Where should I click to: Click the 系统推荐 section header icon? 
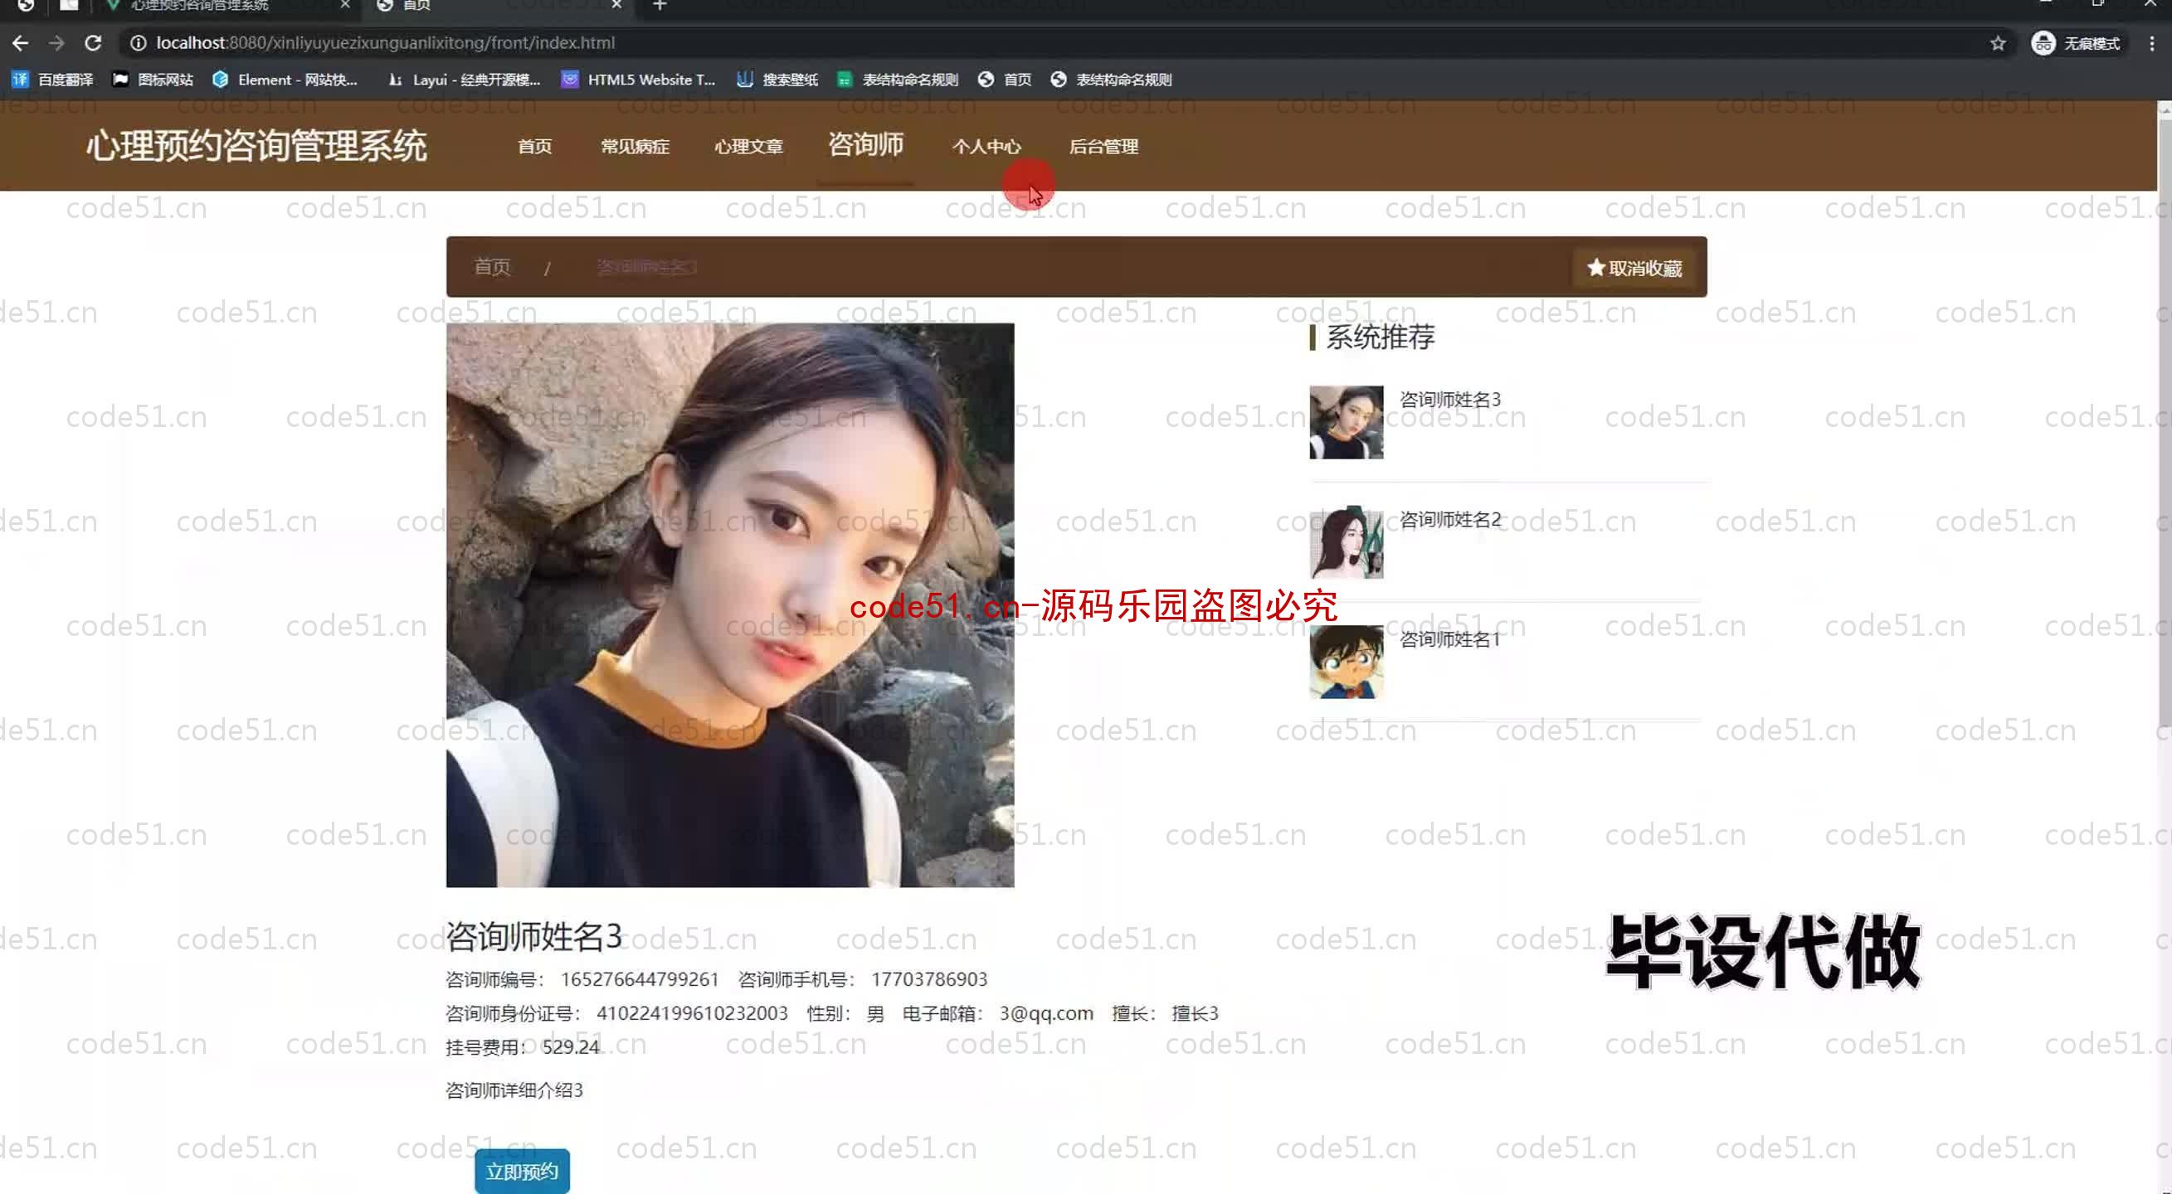coord(1312,338)
